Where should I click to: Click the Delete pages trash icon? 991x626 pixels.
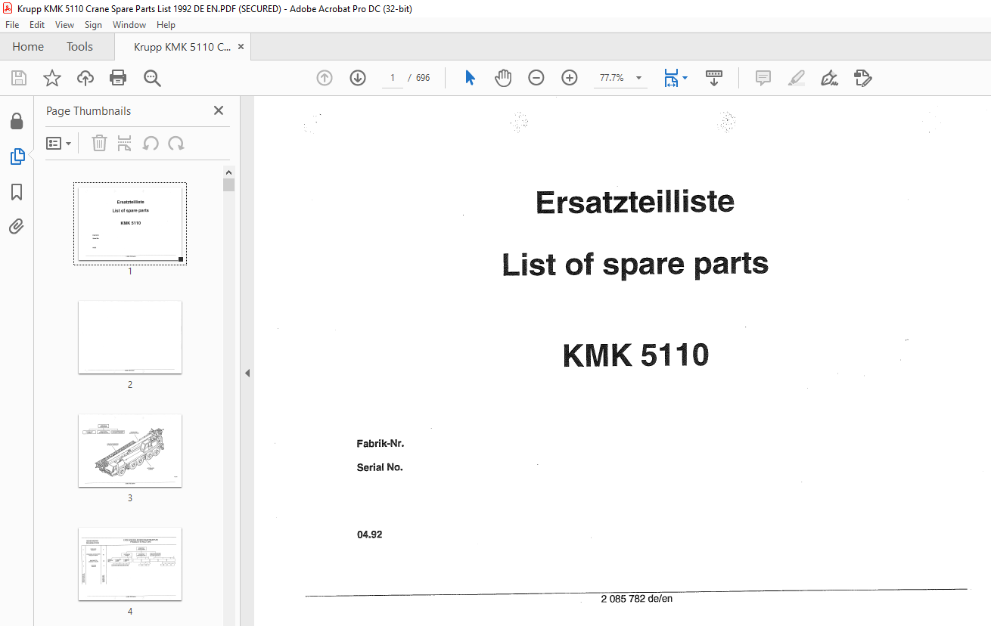(x=99, y=143)
